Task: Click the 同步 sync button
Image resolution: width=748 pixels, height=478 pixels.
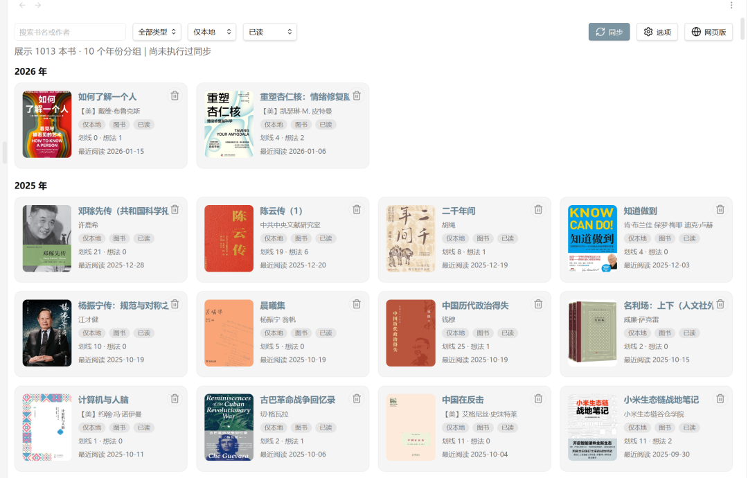Action: click(609, 32)
